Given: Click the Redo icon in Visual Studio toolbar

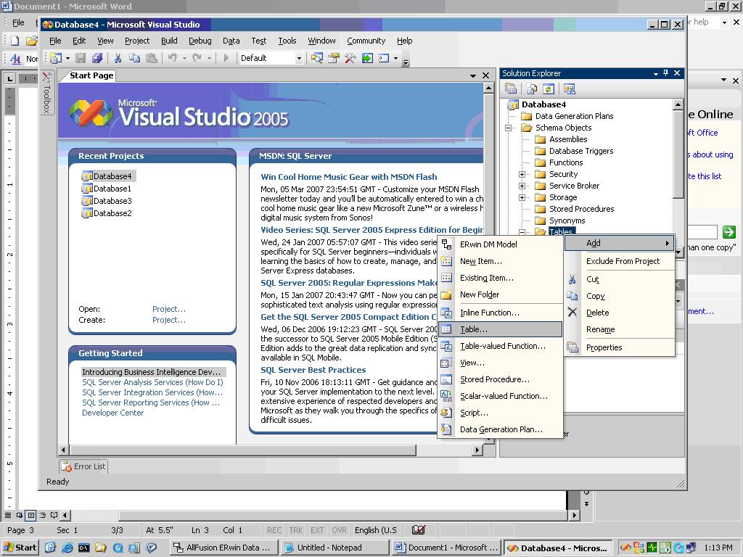Looking at the screenshot, I should point(197,58).
